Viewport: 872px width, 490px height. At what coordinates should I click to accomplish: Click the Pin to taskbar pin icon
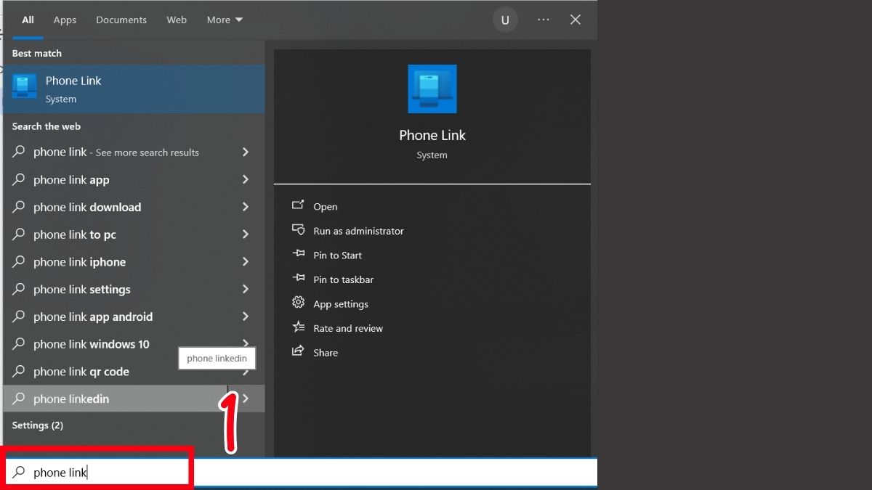click(298, 279)
